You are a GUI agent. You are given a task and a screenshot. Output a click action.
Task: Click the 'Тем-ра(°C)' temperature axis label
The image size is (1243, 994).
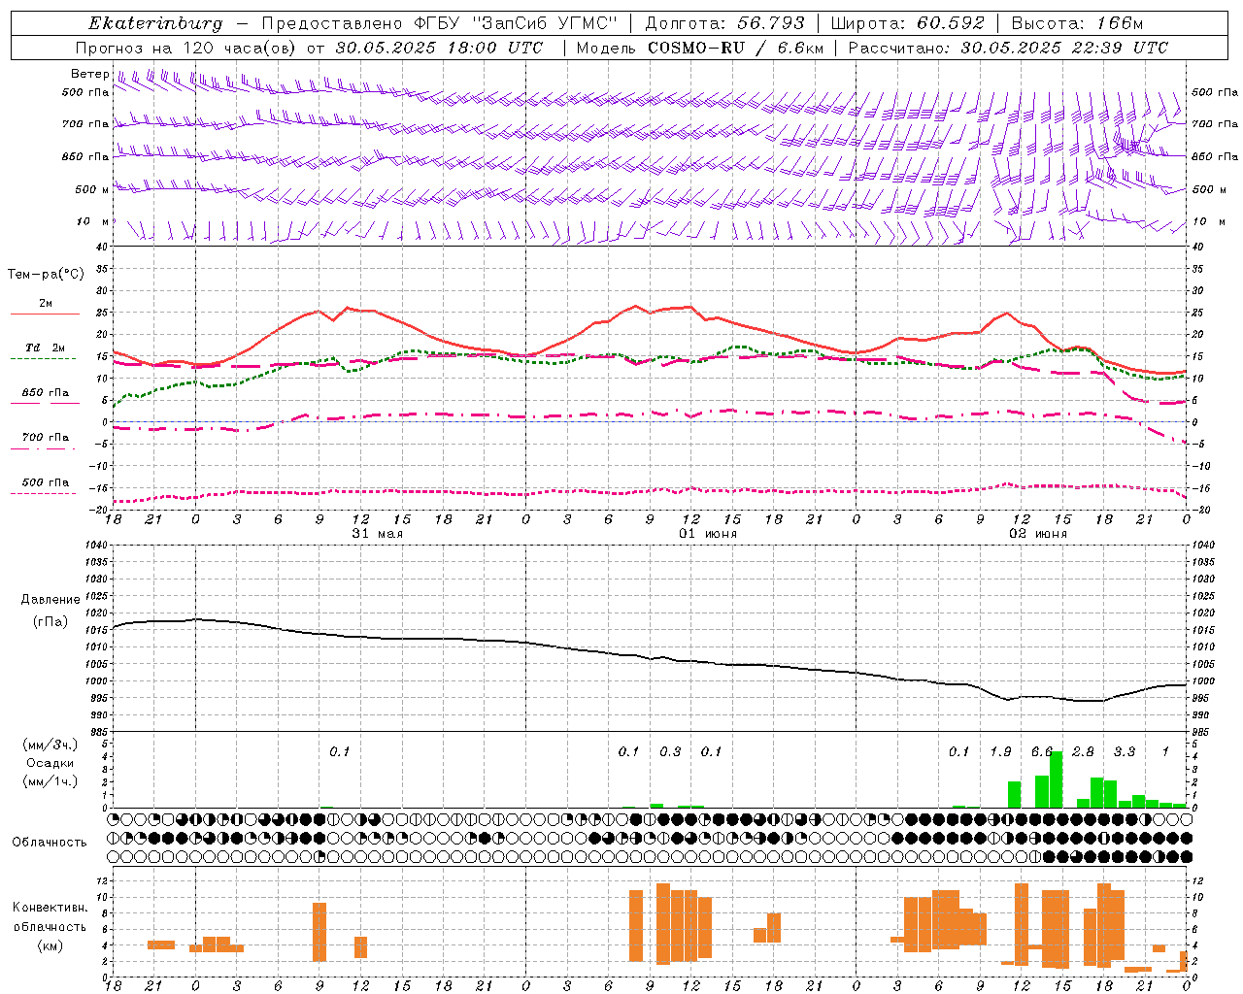tap(46, 275)
